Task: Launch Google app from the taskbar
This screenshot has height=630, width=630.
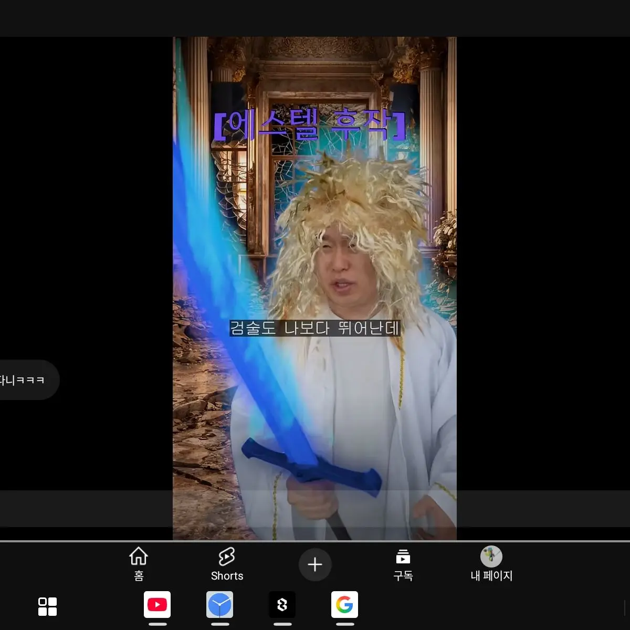Action: coord(344,605)
